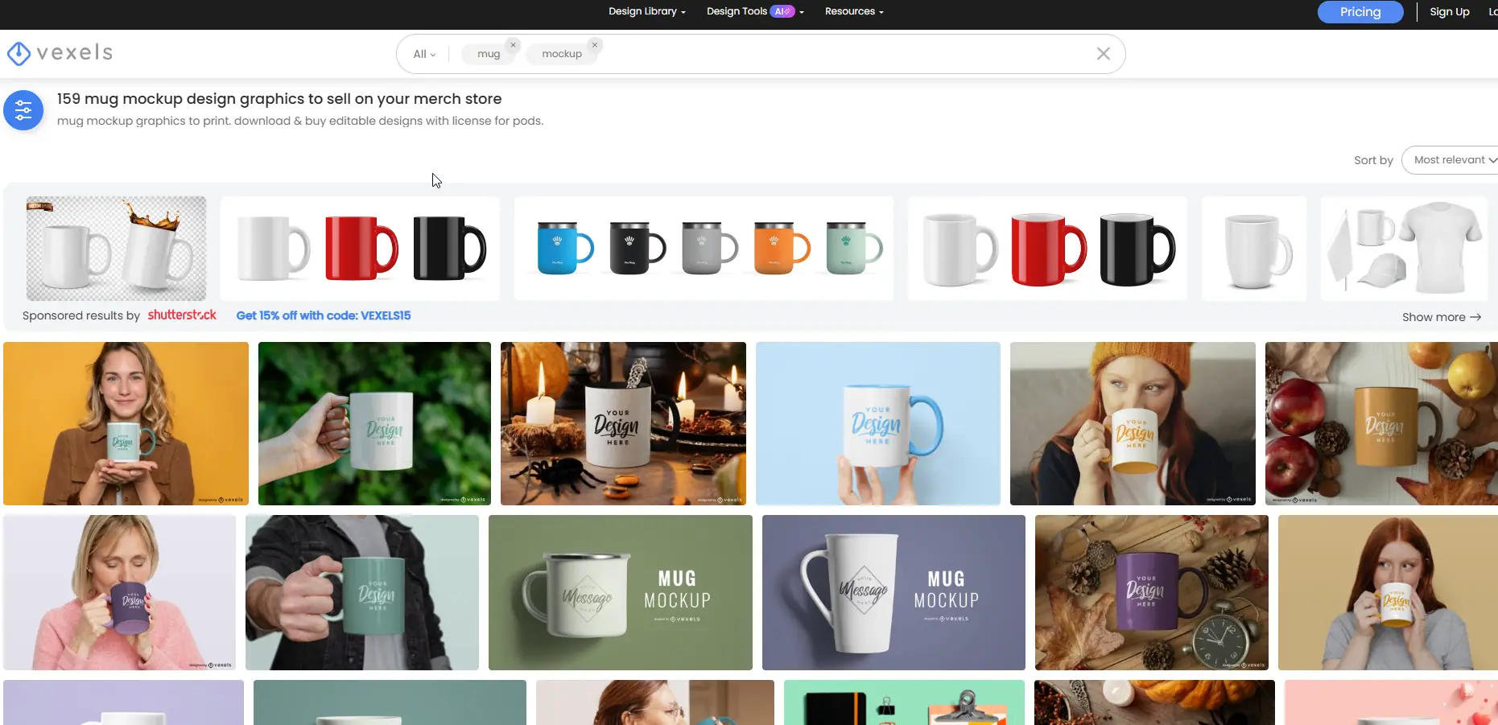Image resolution: width=1498 pixels, height=725 pixels.
Task: Expand the 'All' category dropdown
Action: pos(424,54)
